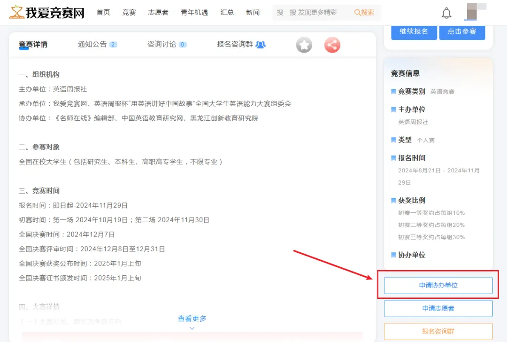Open 竞赛 in top navigation

click(x=129, y=13)
